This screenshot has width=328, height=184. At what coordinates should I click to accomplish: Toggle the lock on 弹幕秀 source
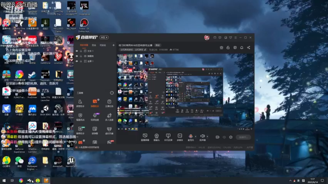81,56
